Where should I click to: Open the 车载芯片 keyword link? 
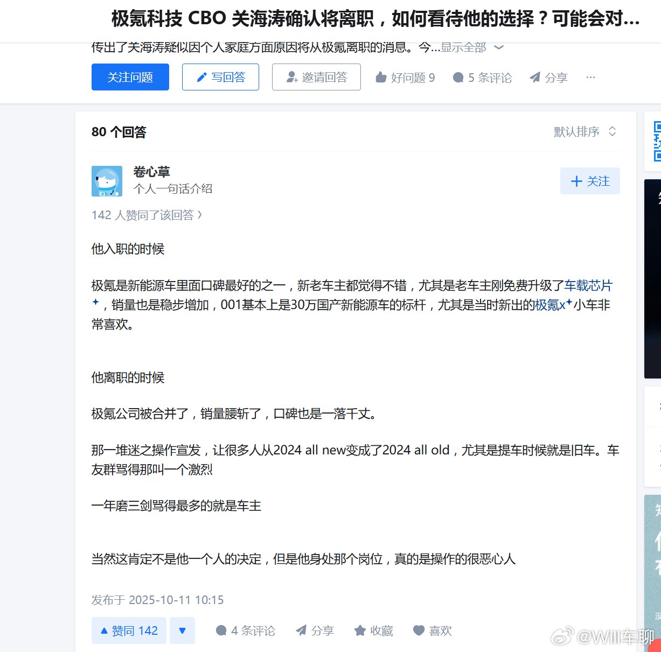(588, 285)
